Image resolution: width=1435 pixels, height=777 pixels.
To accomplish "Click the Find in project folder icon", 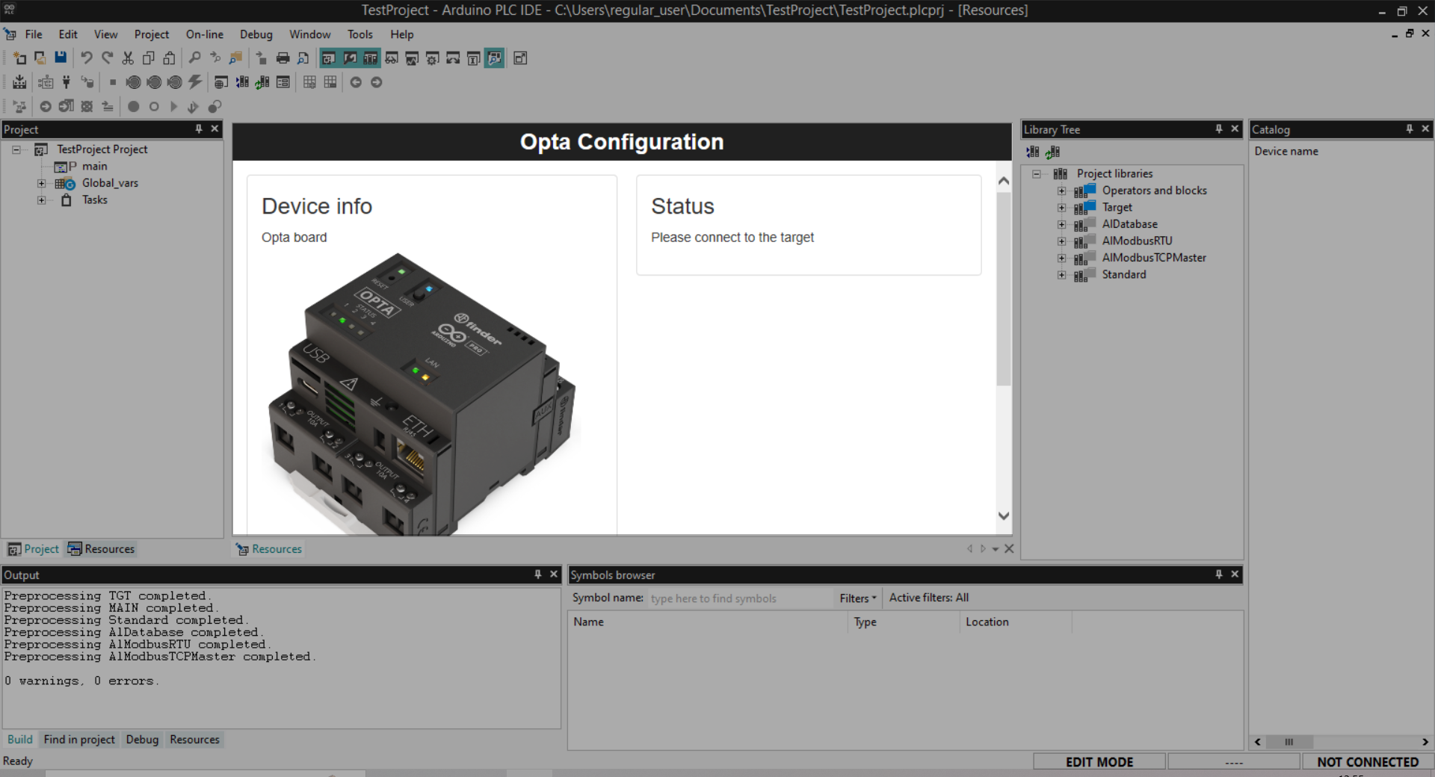I will pos(236,58).
